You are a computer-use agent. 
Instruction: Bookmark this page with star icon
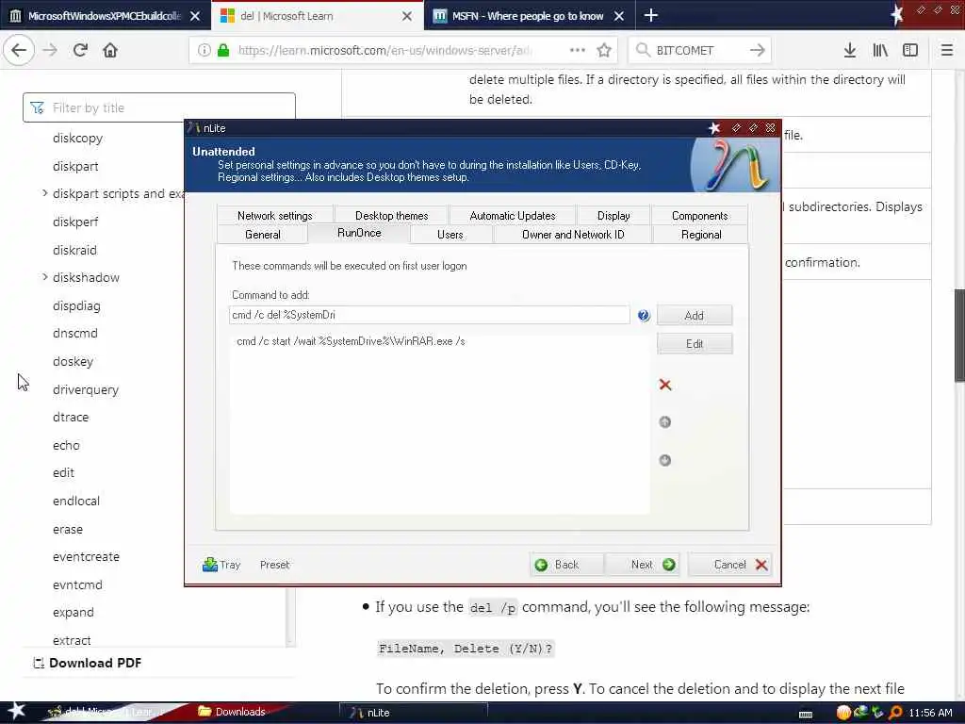point(604,50)
